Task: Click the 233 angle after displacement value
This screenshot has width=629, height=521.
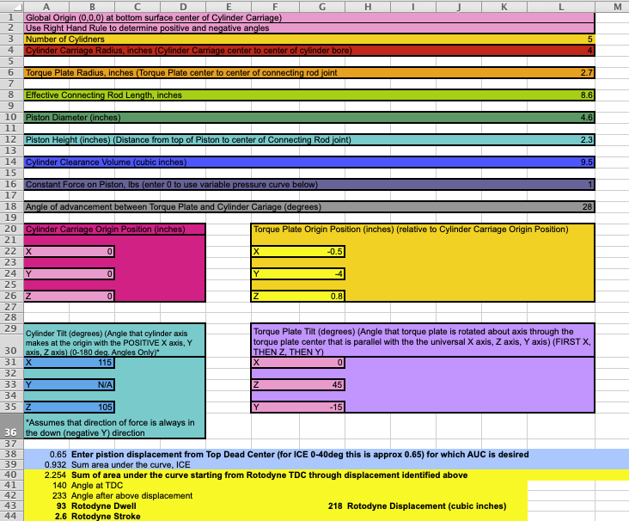Action: click(x=59, y=496)
